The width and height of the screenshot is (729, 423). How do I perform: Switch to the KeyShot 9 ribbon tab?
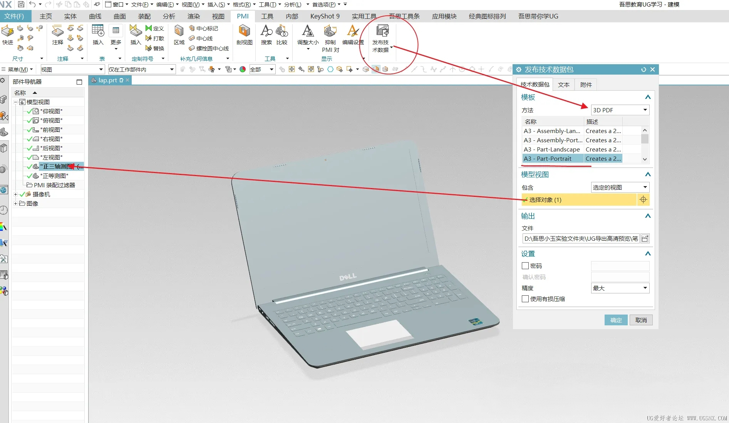pos(325,16)
